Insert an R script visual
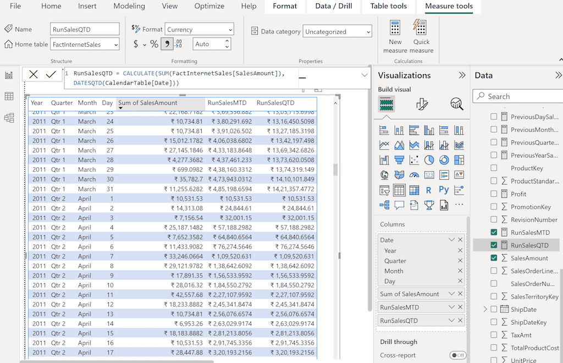This screenshot has height=363, width=563. point(428,190)
